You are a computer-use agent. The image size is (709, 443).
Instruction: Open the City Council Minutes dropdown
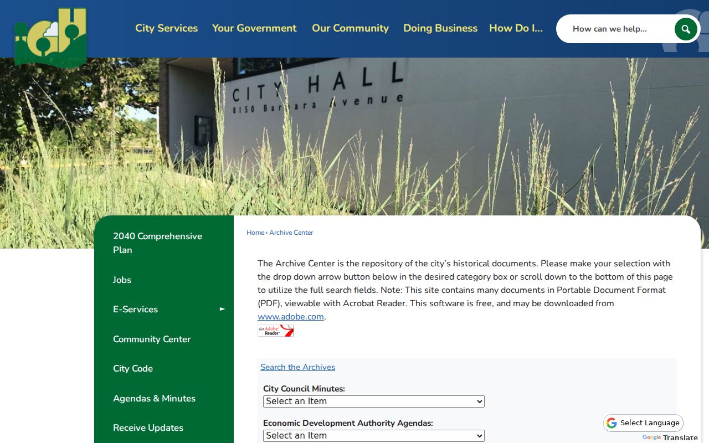374,401
